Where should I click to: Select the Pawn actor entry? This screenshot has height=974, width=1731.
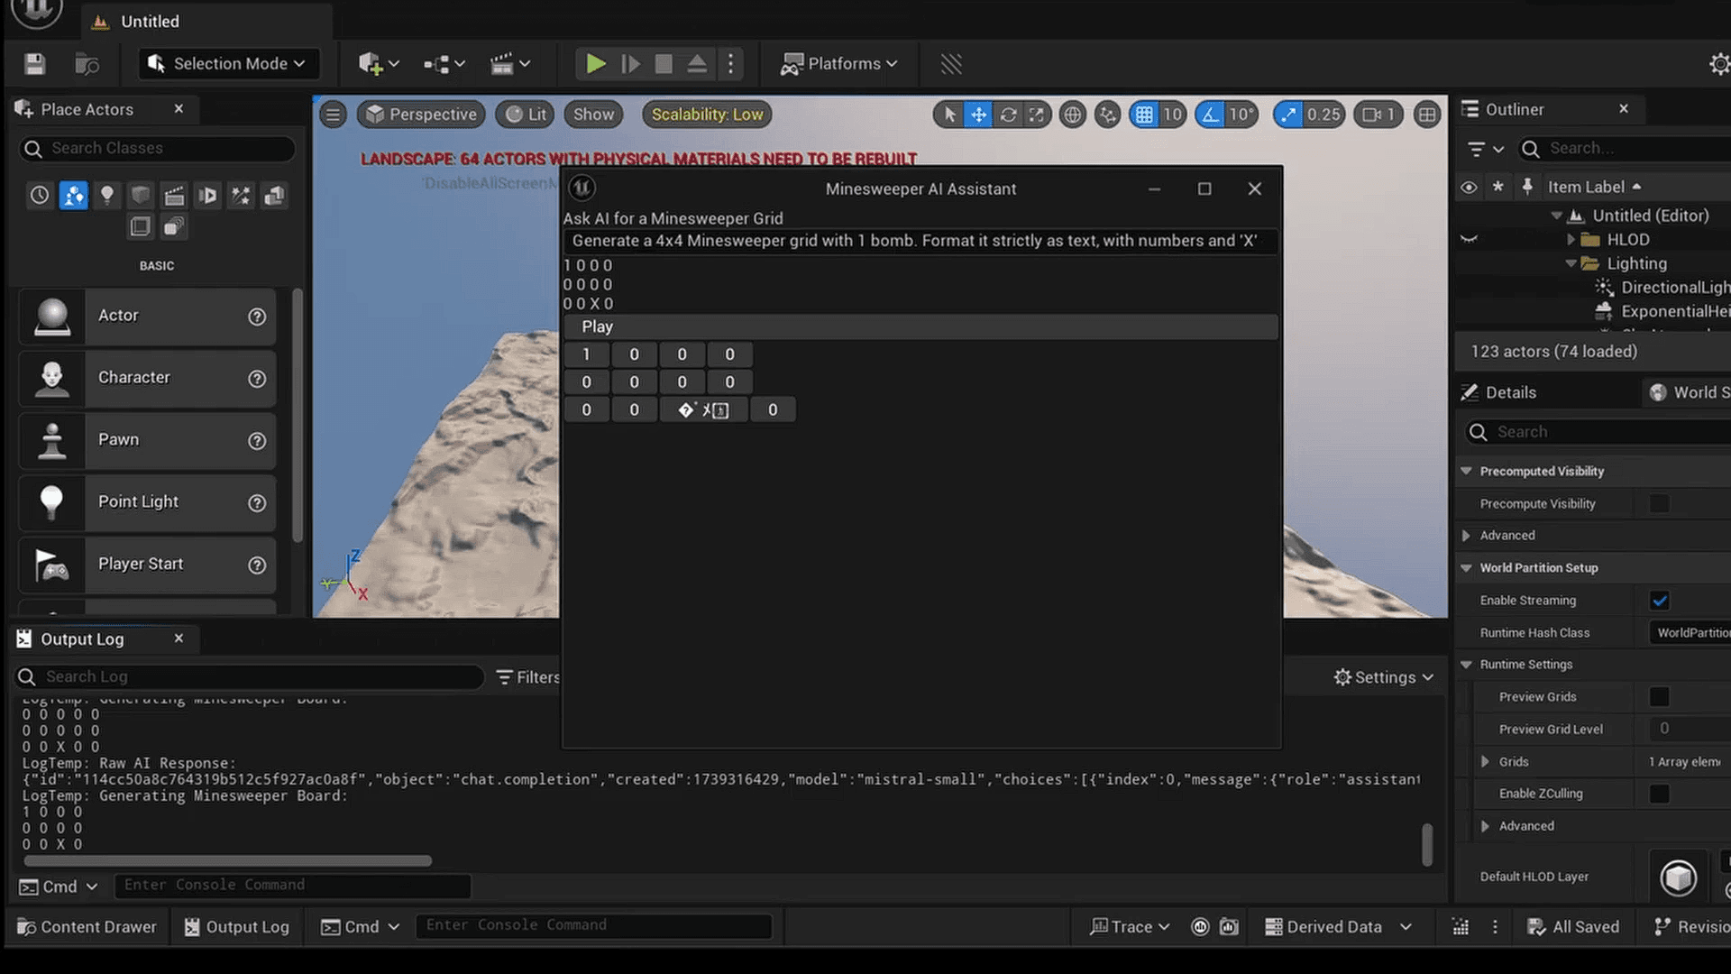pyautogui.click(x=147, y=440)
